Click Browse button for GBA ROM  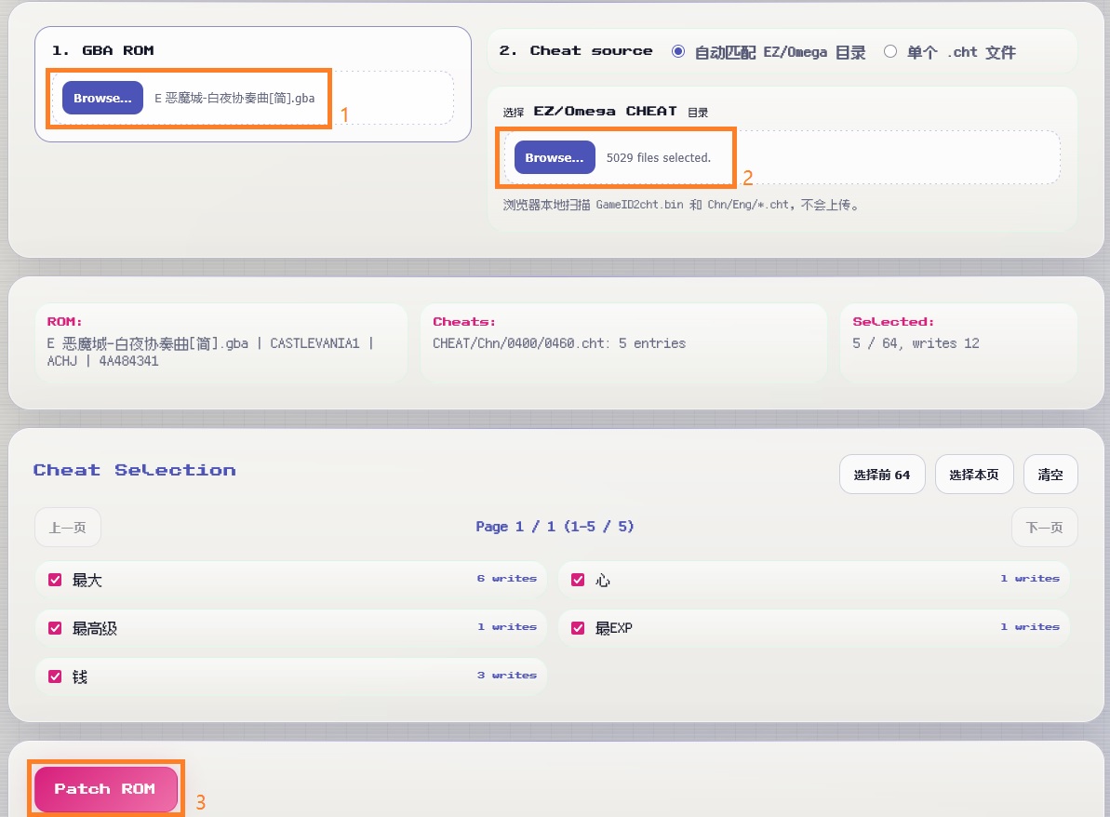[102, 98]
